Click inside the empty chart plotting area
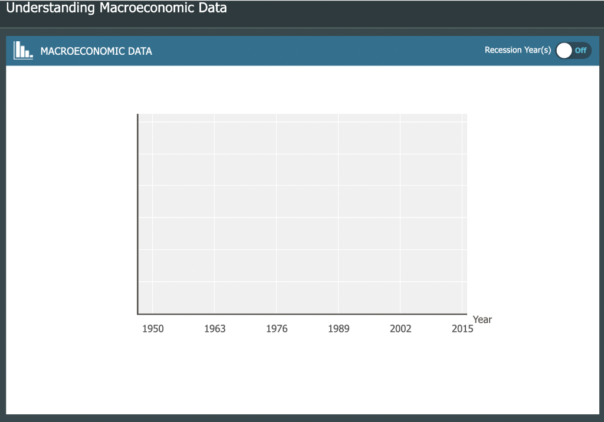This screenshot has width=604, height=422. coord(304,212)
